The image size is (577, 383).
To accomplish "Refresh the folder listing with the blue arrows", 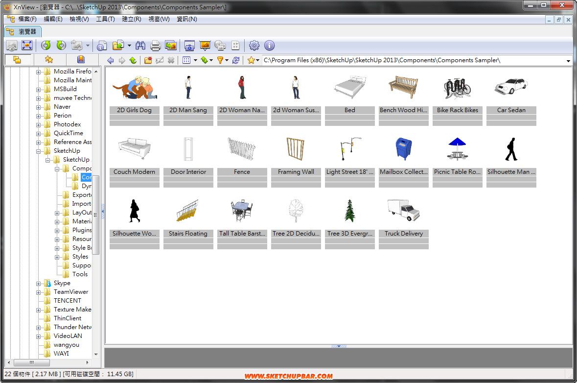I will tap(236, 60).
